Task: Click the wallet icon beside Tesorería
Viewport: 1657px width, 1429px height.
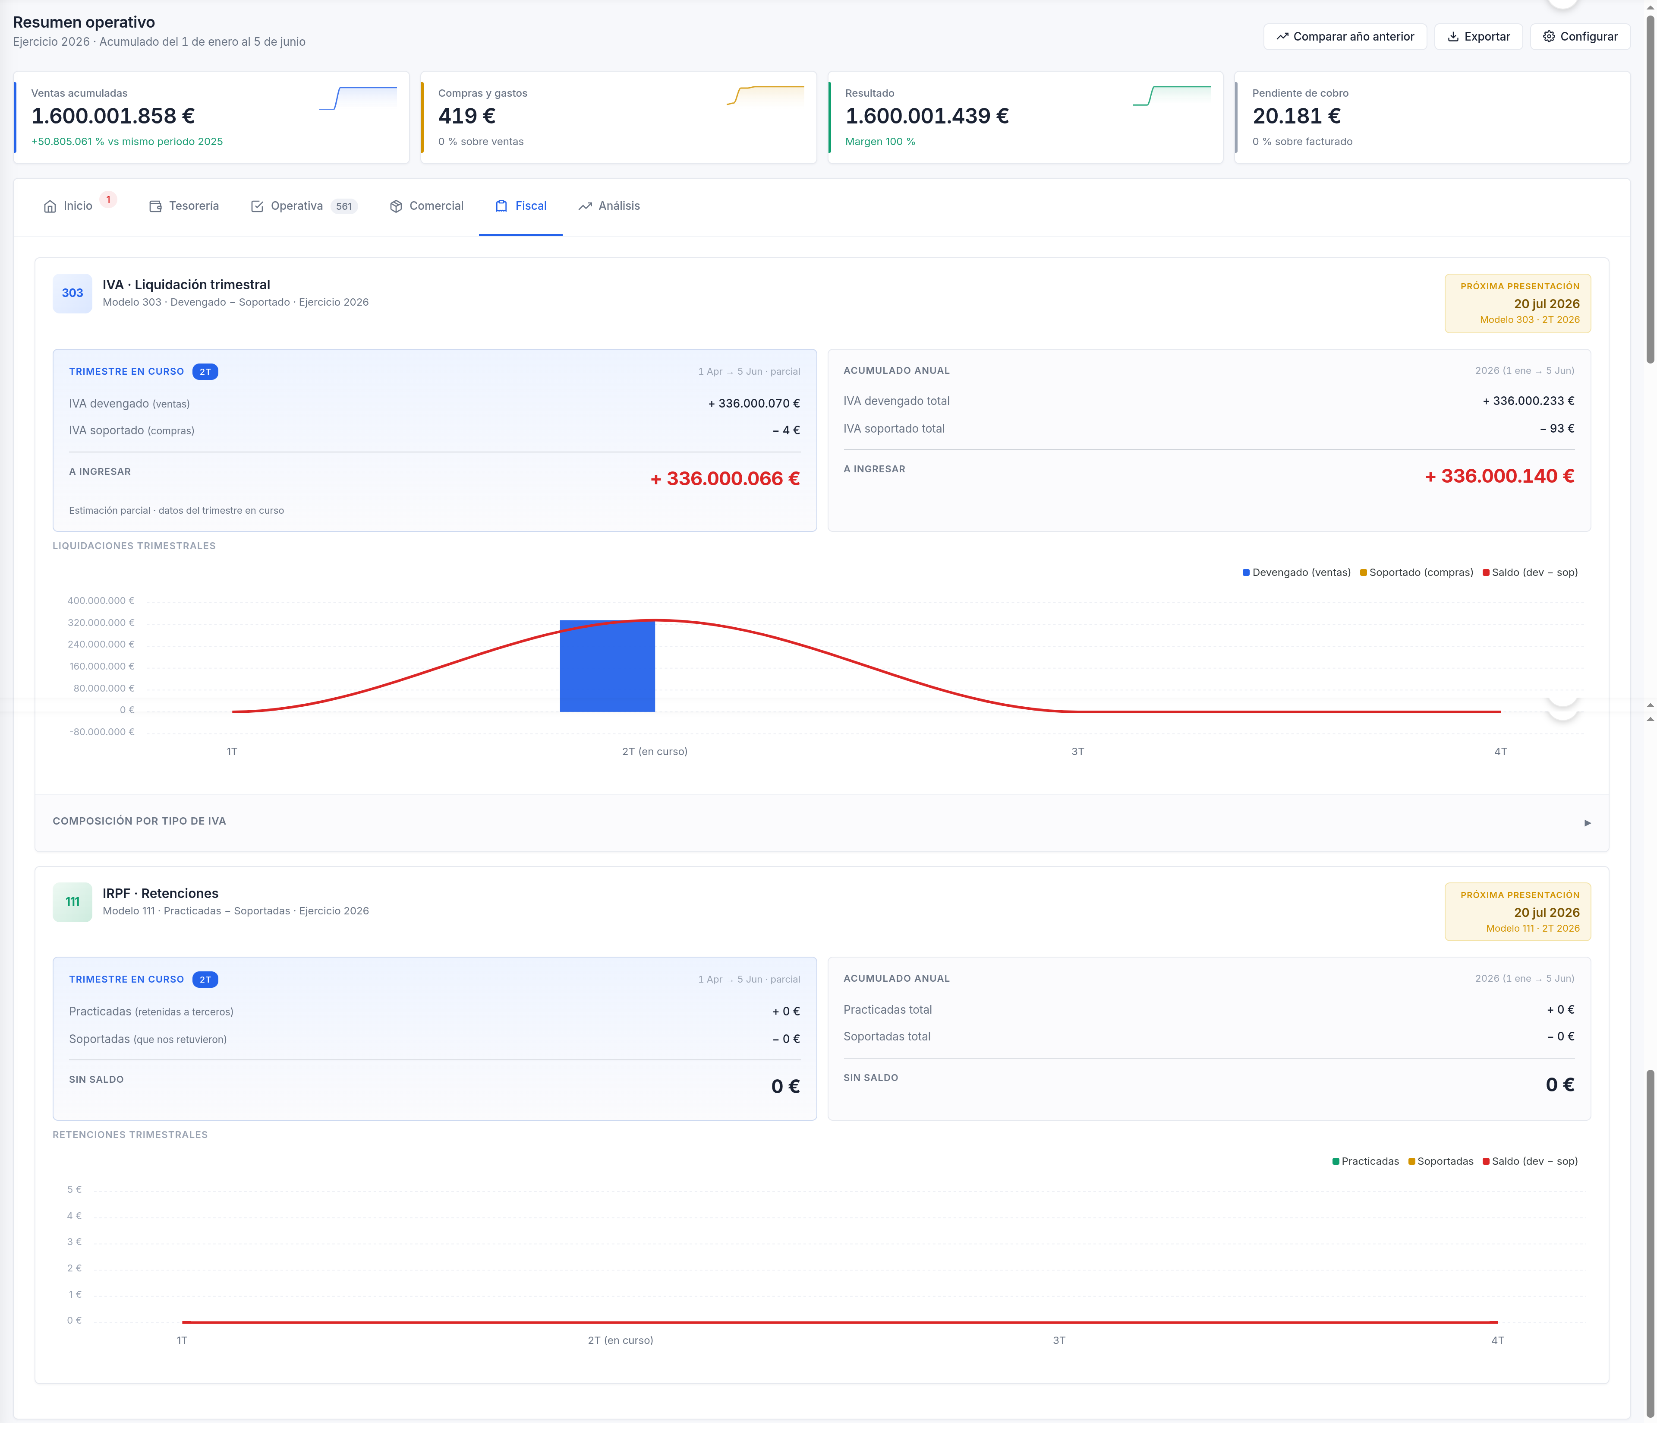Action: tap(155, 206)
